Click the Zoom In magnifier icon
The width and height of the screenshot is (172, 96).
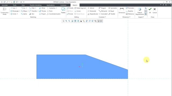pos(66,21)
